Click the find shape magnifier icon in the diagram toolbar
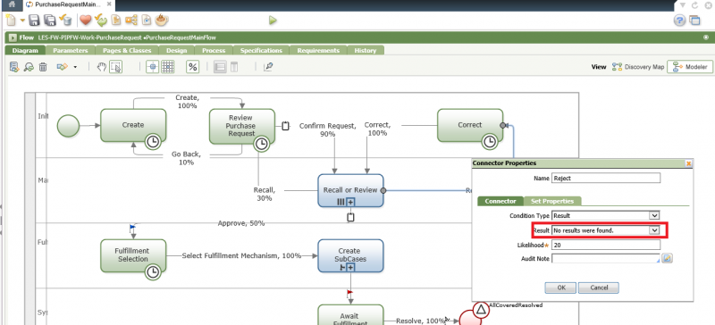715x325 pixels. pos(29,68)
